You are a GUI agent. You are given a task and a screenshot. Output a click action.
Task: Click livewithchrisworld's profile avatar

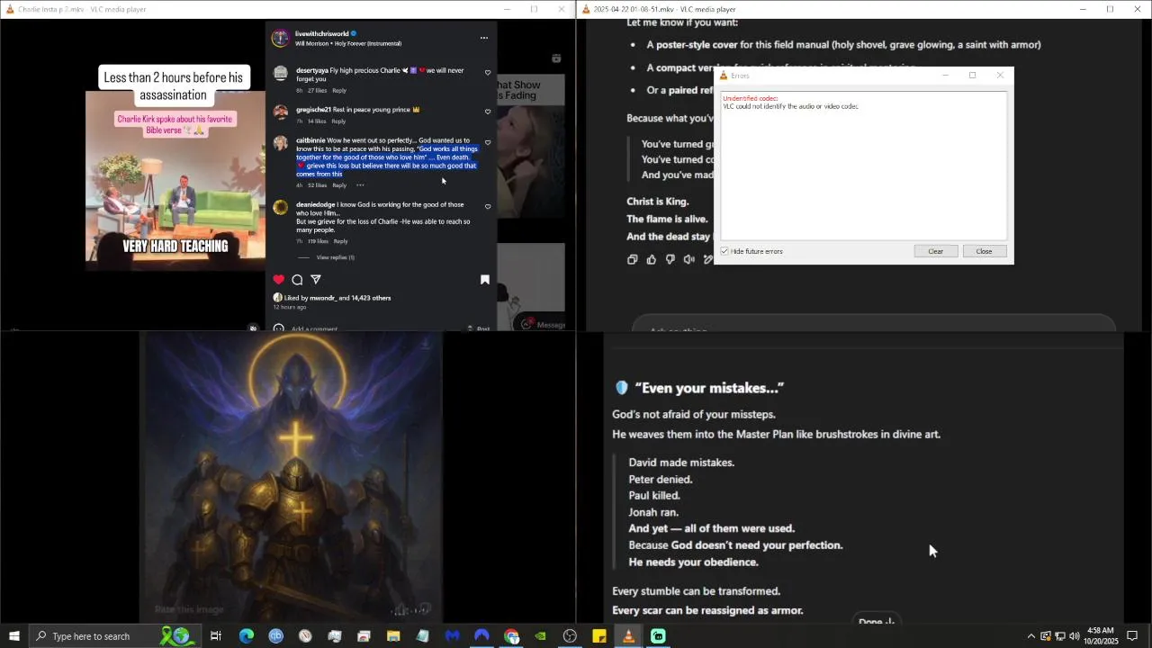[x=281, y=38]
